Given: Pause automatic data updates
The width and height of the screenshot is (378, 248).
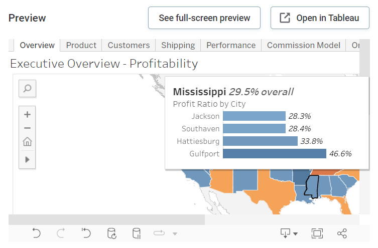Looking at the screenshot, I should pyautogui.click(x=136, y=233).
